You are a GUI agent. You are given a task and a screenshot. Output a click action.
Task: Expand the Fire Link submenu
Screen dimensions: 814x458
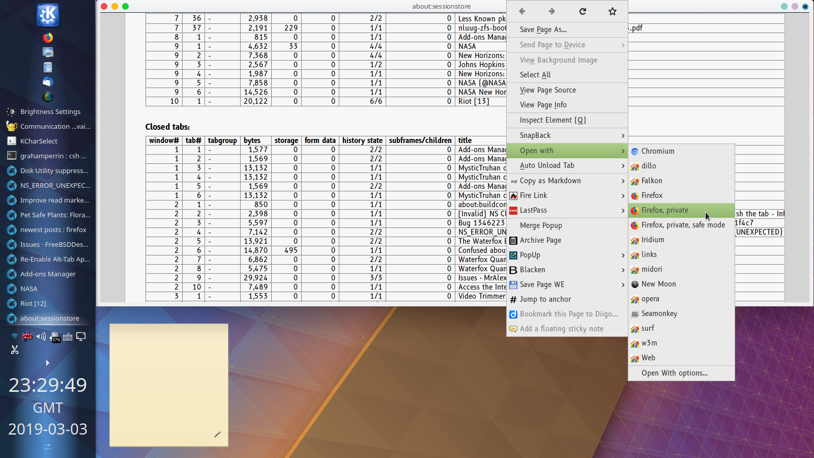pyautogui.click(x=567, y=195)
